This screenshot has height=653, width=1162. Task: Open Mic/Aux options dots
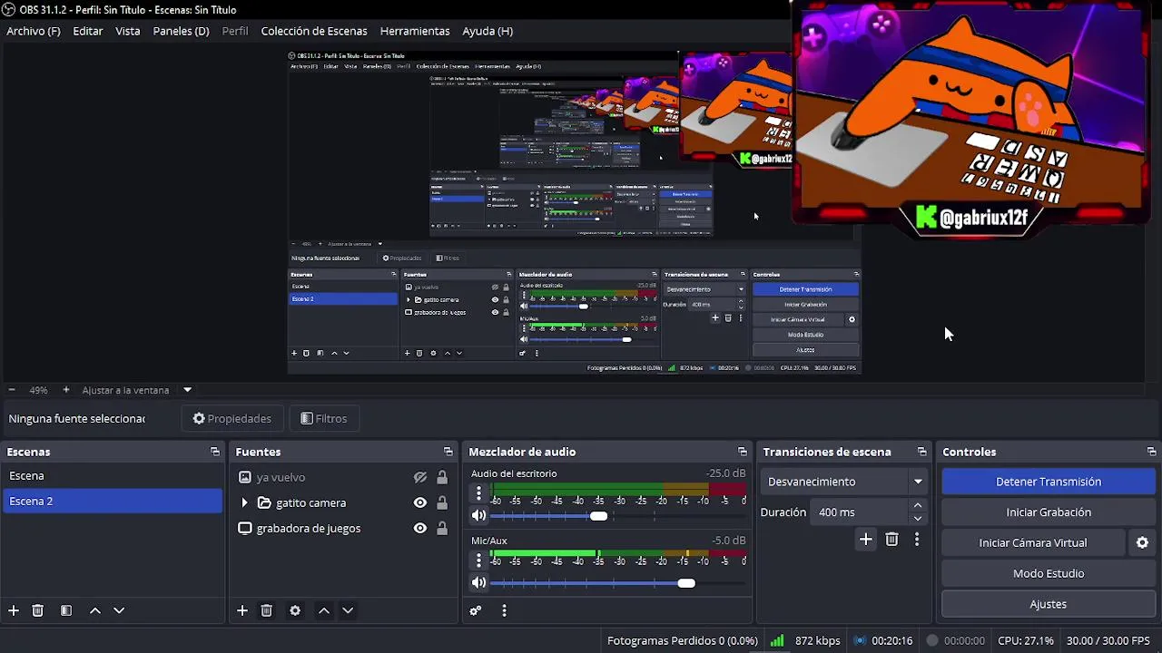pos(478,560)
